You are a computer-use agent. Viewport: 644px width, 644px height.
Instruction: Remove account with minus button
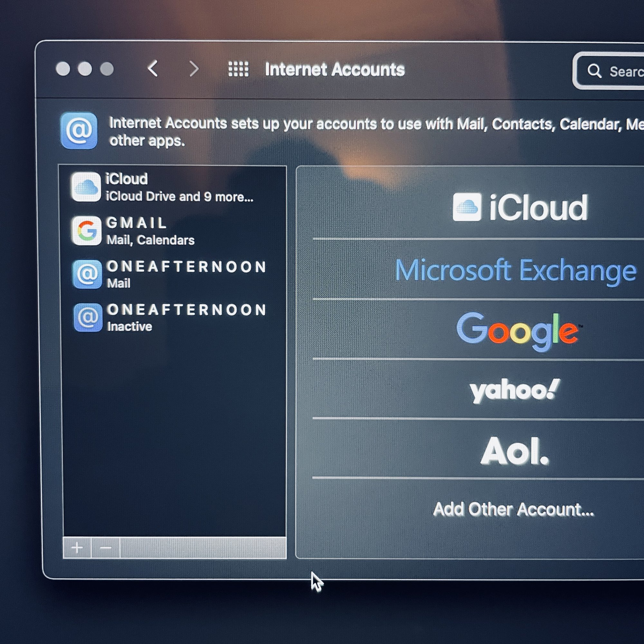pyautogui.click(x=106, y=548)
